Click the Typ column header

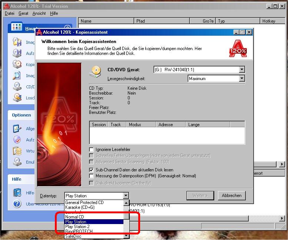click(238, 21)
